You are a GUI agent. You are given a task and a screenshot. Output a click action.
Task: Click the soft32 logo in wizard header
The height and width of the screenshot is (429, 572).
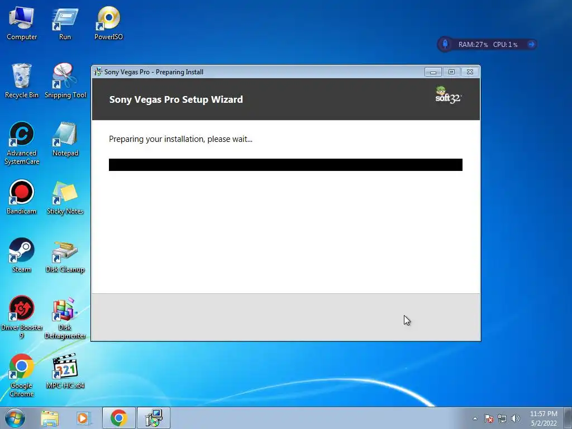[x=448, y=95]
